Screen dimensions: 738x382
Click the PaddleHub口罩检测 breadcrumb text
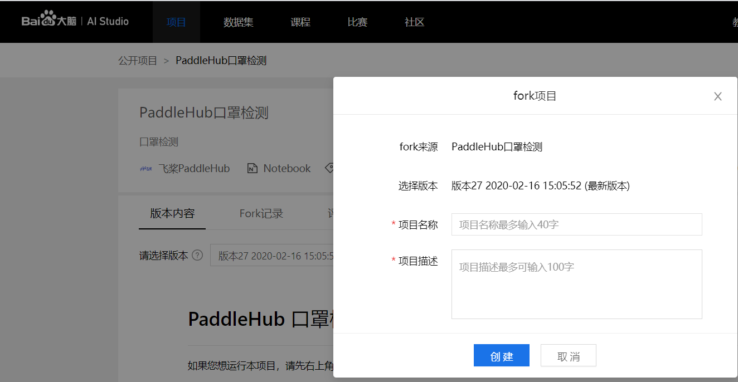[221, 61]
